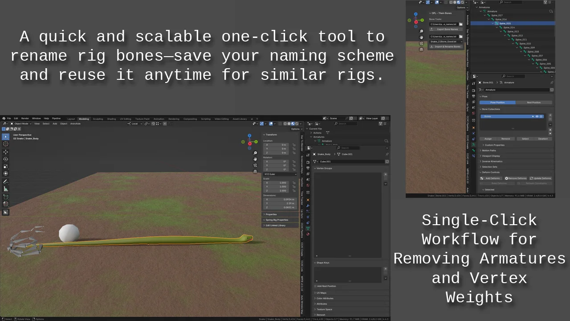Image resolution: width=570 pixels, height=321 pixels.
Task: Switch the armature to Rest Position
Action: click(x=534, y=103)
